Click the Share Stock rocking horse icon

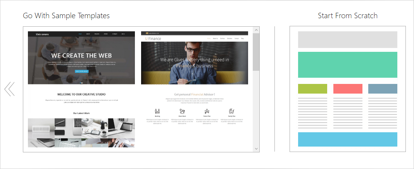coord(181,111)
